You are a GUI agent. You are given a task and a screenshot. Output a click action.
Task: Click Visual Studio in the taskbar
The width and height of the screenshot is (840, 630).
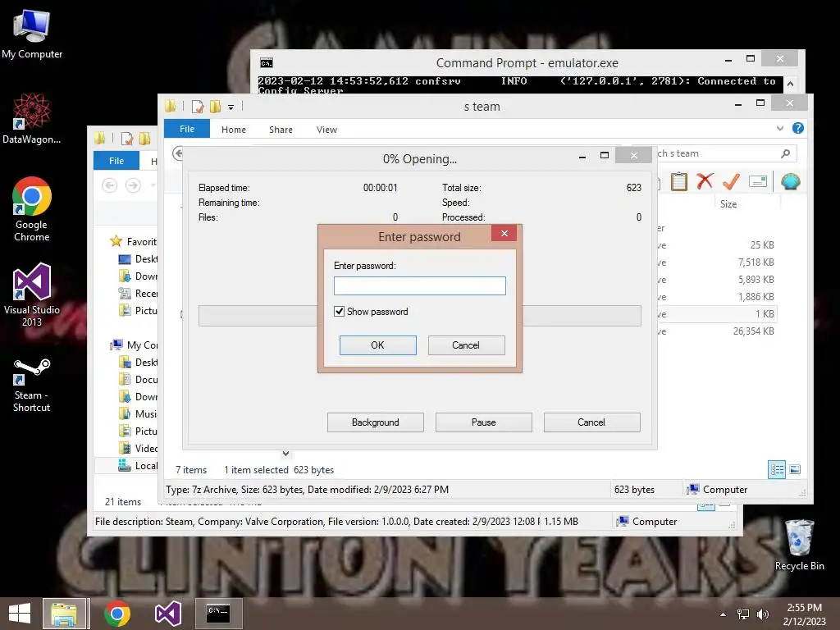tap(168, 614)
